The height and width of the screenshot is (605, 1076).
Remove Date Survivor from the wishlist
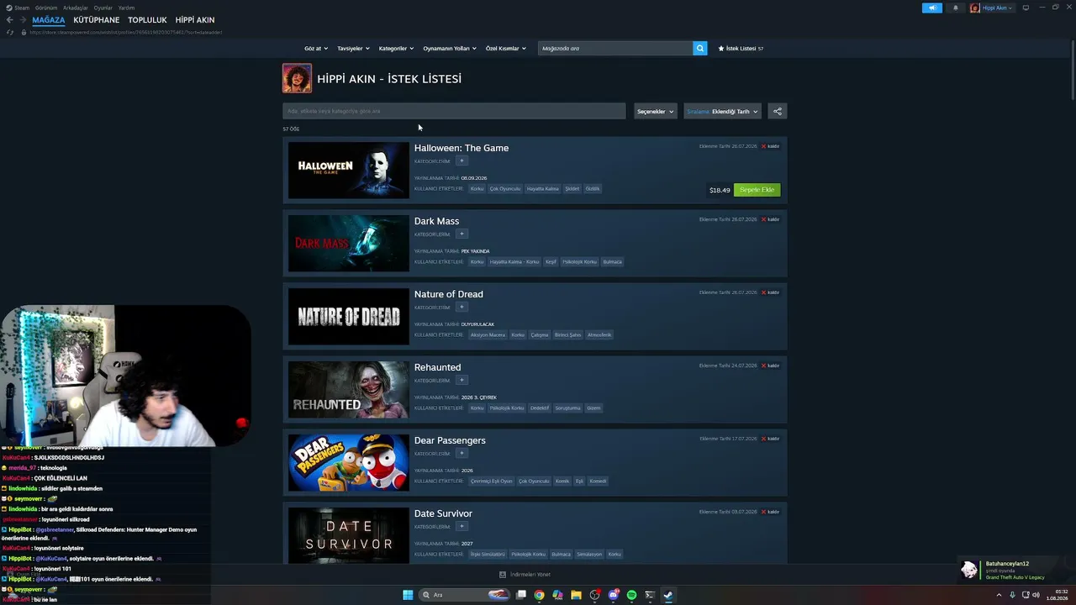(770, 512)
